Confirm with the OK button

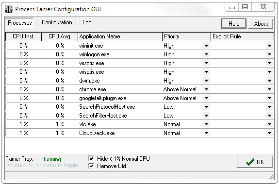point(255,162)
